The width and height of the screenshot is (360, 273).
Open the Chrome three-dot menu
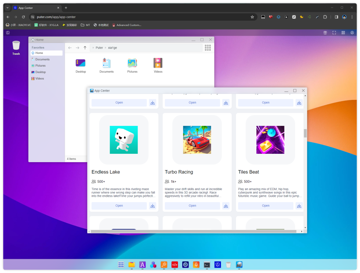point(352,17)
